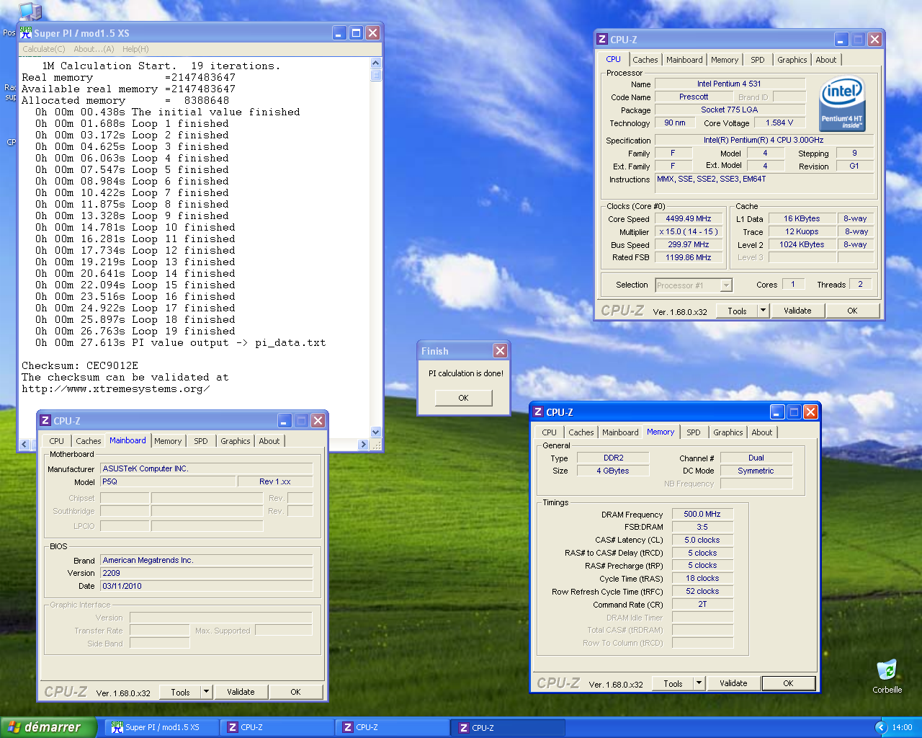The width and height of the screenshot is (922, 738).
Task: Open the Help(H) menu in Super PI
Action: coord(135,49)
